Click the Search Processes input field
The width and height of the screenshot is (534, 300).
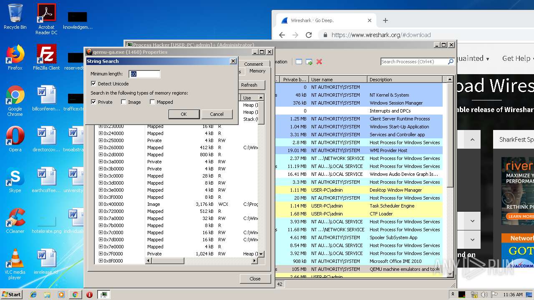click(414, 62)
